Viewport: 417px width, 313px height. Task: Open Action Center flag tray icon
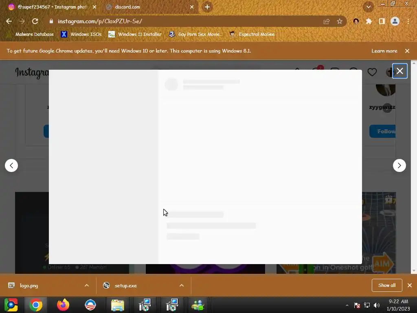click(357, 305)
